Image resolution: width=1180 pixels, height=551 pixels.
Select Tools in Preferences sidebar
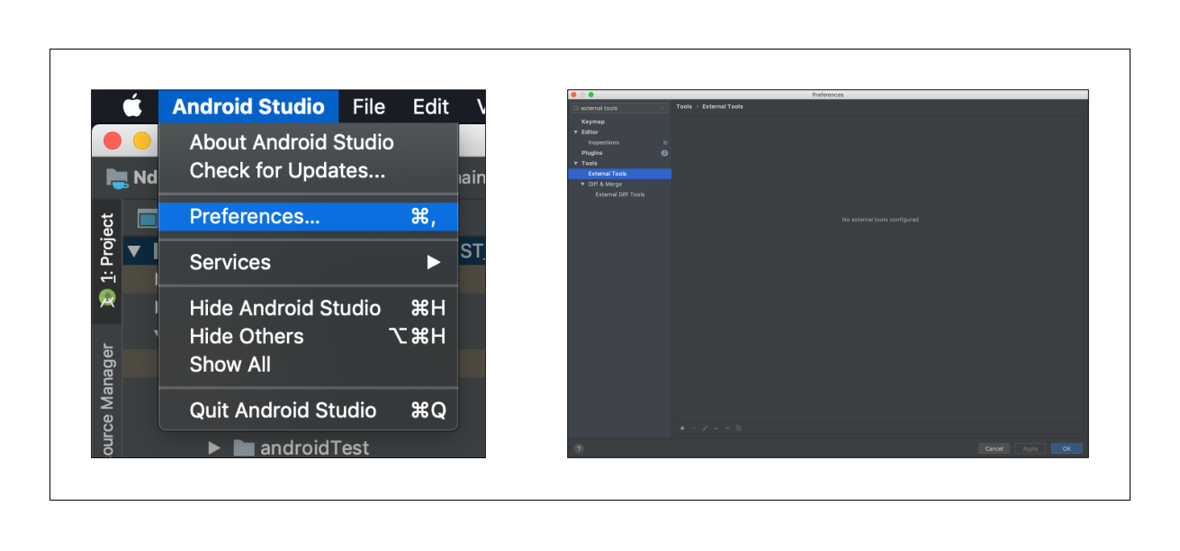589,163
